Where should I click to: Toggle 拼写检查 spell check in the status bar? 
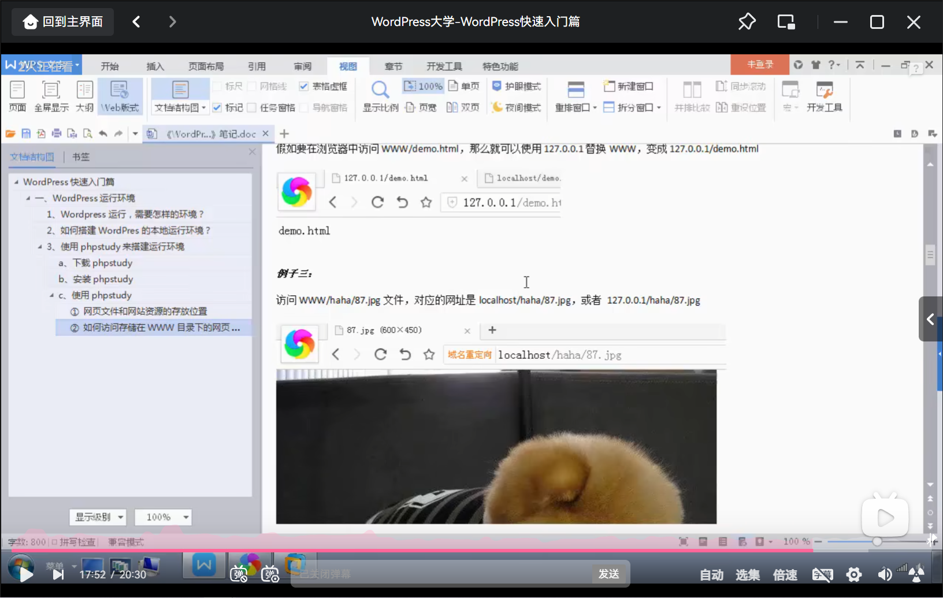[x=73, y=542]
